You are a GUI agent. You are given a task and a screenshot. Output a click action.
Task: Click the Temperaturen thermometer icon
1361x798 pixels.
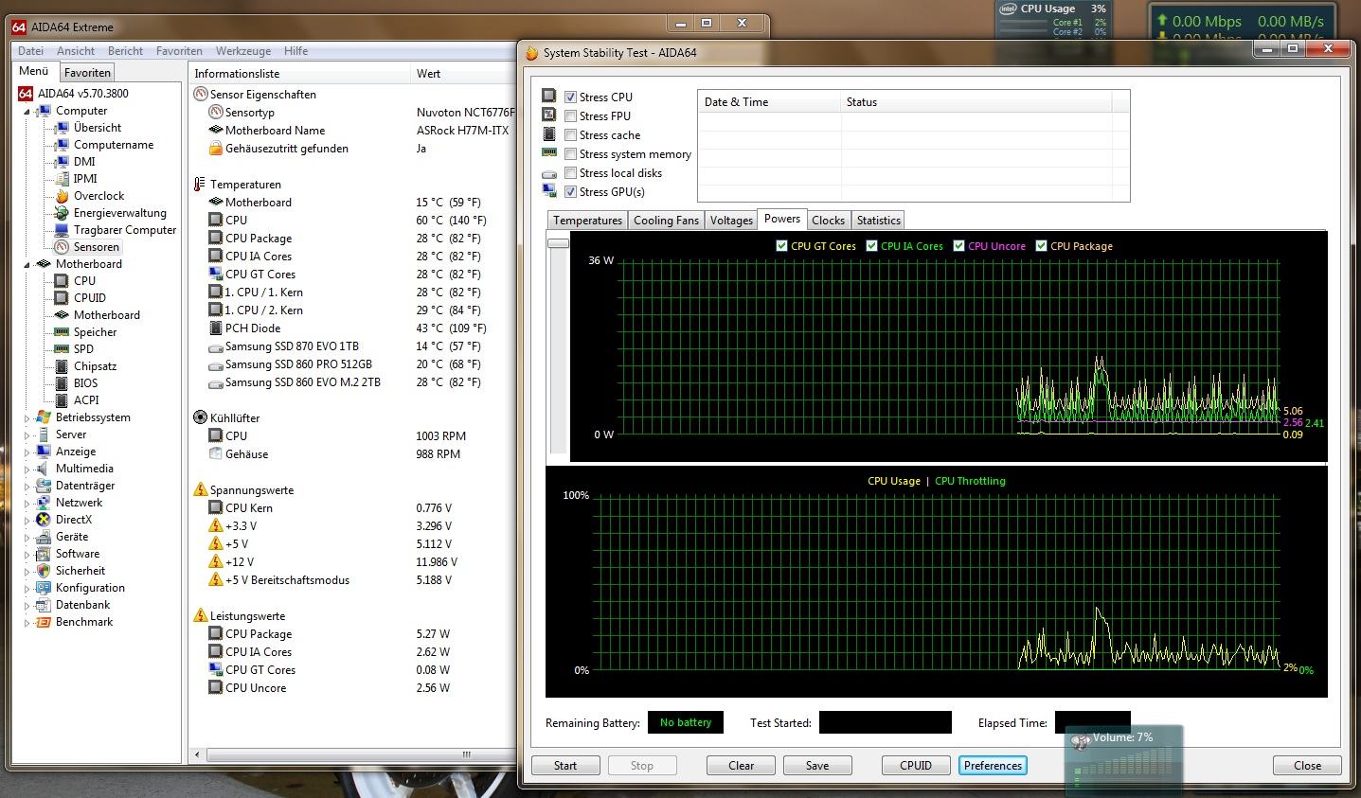[x=200, y=185]
